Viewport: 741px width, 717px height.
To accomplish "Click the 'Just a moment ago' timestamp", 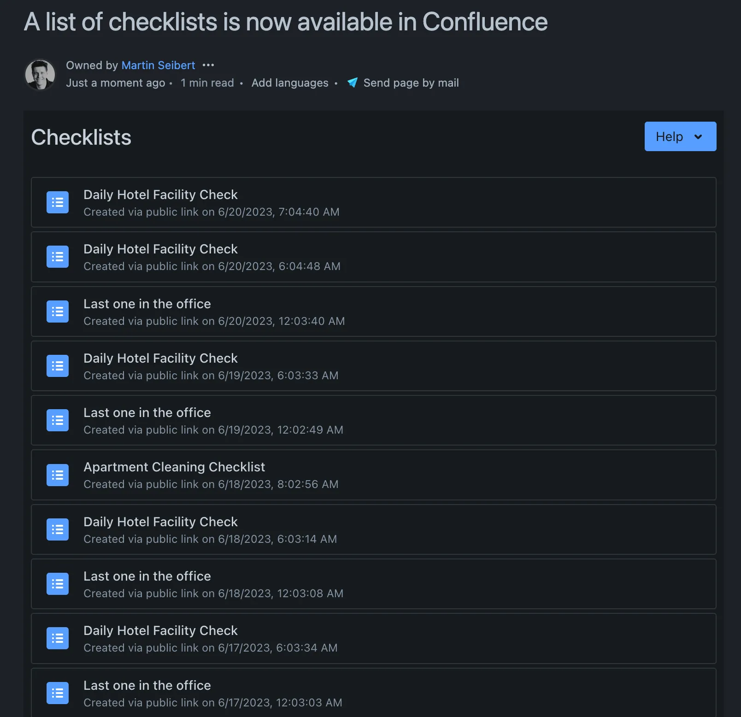I will click(116, 83).
